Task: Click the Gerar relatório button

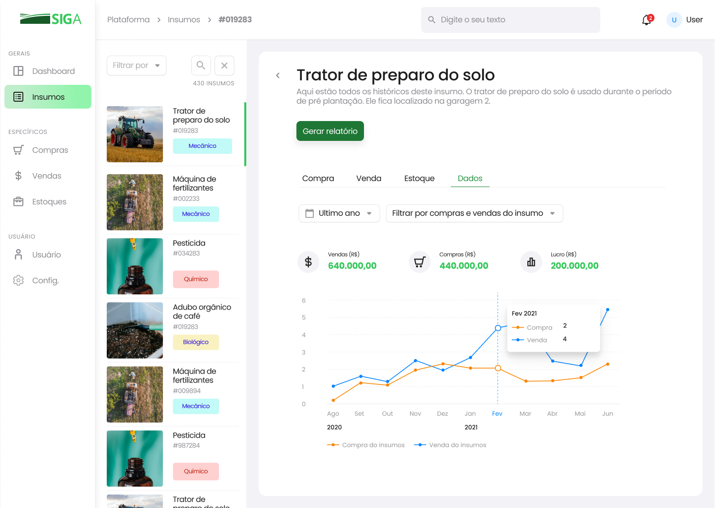Action: click(330, 131)
